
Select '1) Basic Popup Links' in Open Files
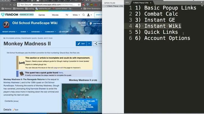tap(115, 6)
